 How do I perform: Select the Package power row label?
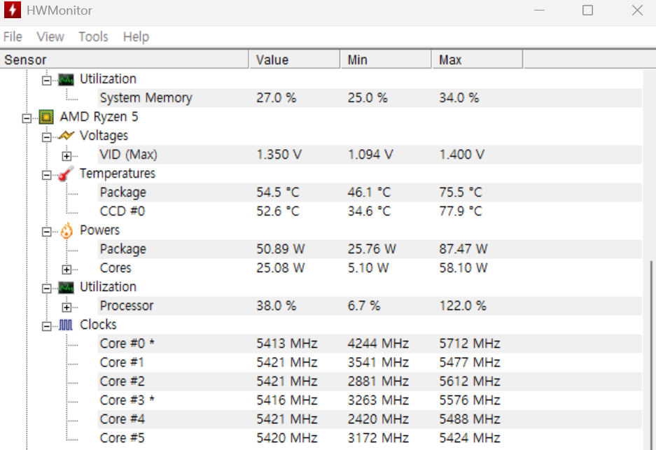click(123, 249)
